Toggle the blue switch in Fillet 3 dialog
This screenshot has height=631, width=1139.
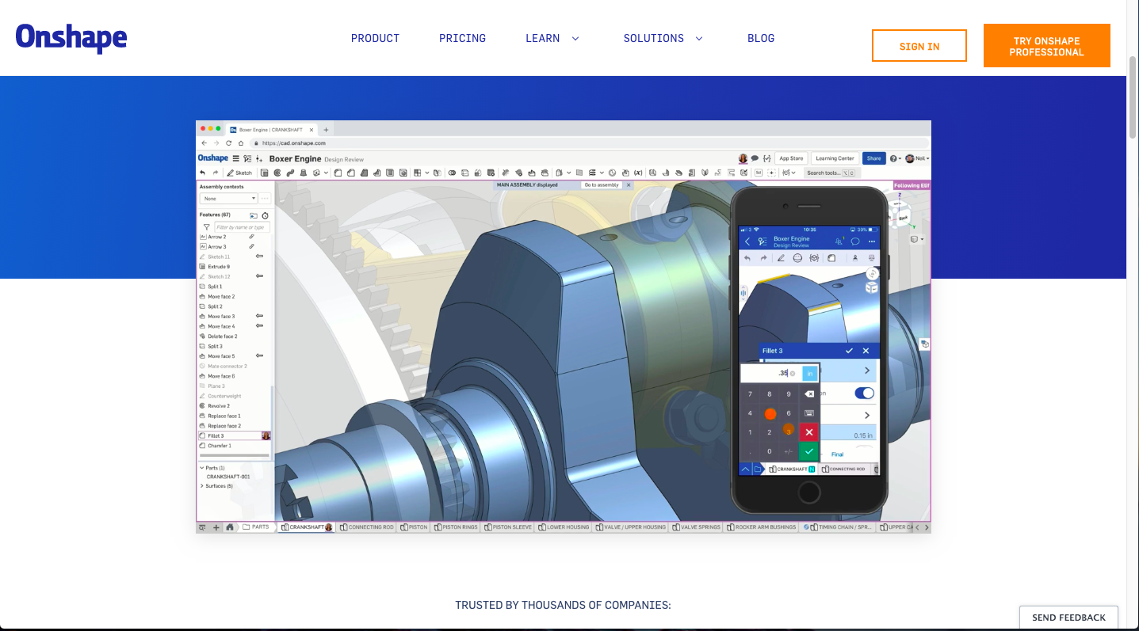click(x=864, y=393)
